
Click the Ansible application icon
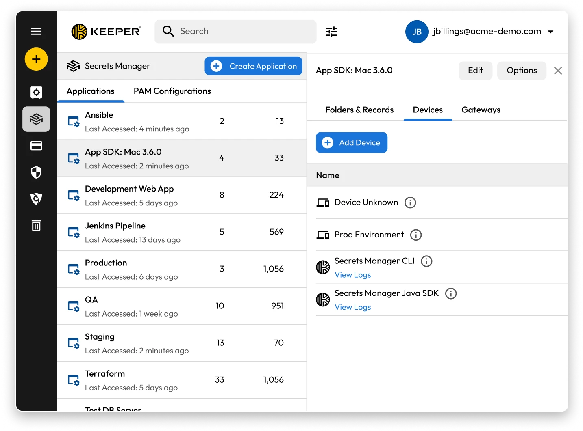click(74, 121)
